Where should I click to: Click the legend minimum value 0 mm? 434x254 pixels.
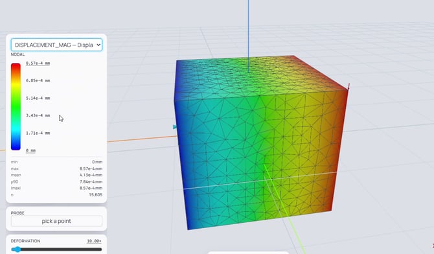coord(30,150)
